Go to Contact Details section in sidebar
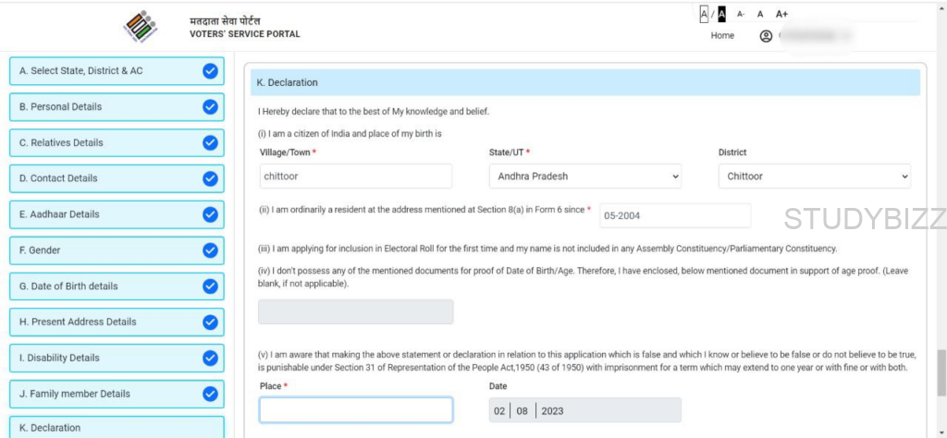Screen dimensions: 947x438 [x=102, y=178]
